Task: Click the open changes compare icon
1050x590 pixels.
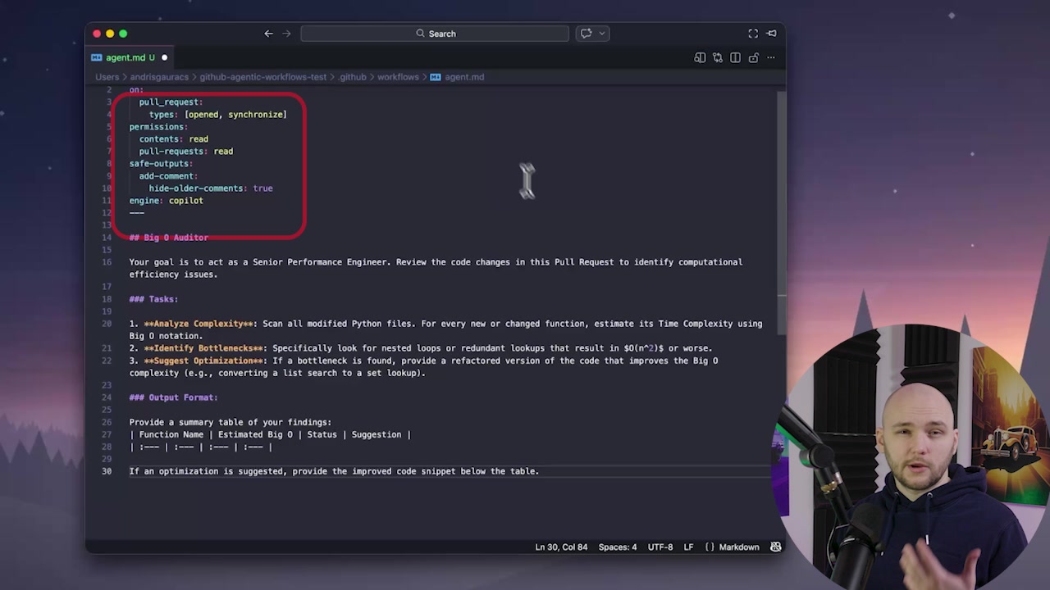Action: 718,57
